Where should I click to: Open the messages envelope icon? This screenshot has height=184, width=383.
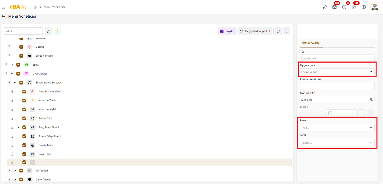tap(335, 7)
